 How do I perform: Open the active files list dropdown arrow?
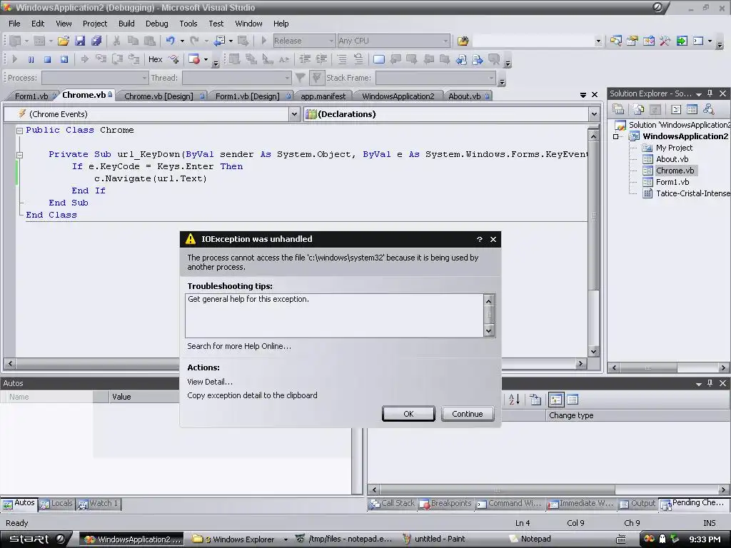(x=583, y=95)
